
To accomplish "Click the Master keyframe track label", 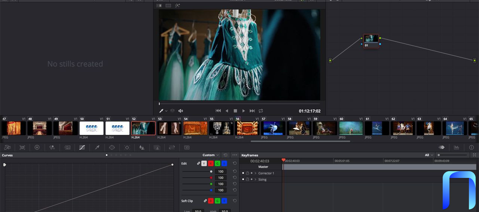I will [263, 167].
